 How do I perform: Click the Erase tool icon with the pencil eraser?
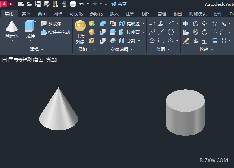[x=186, y=41]
